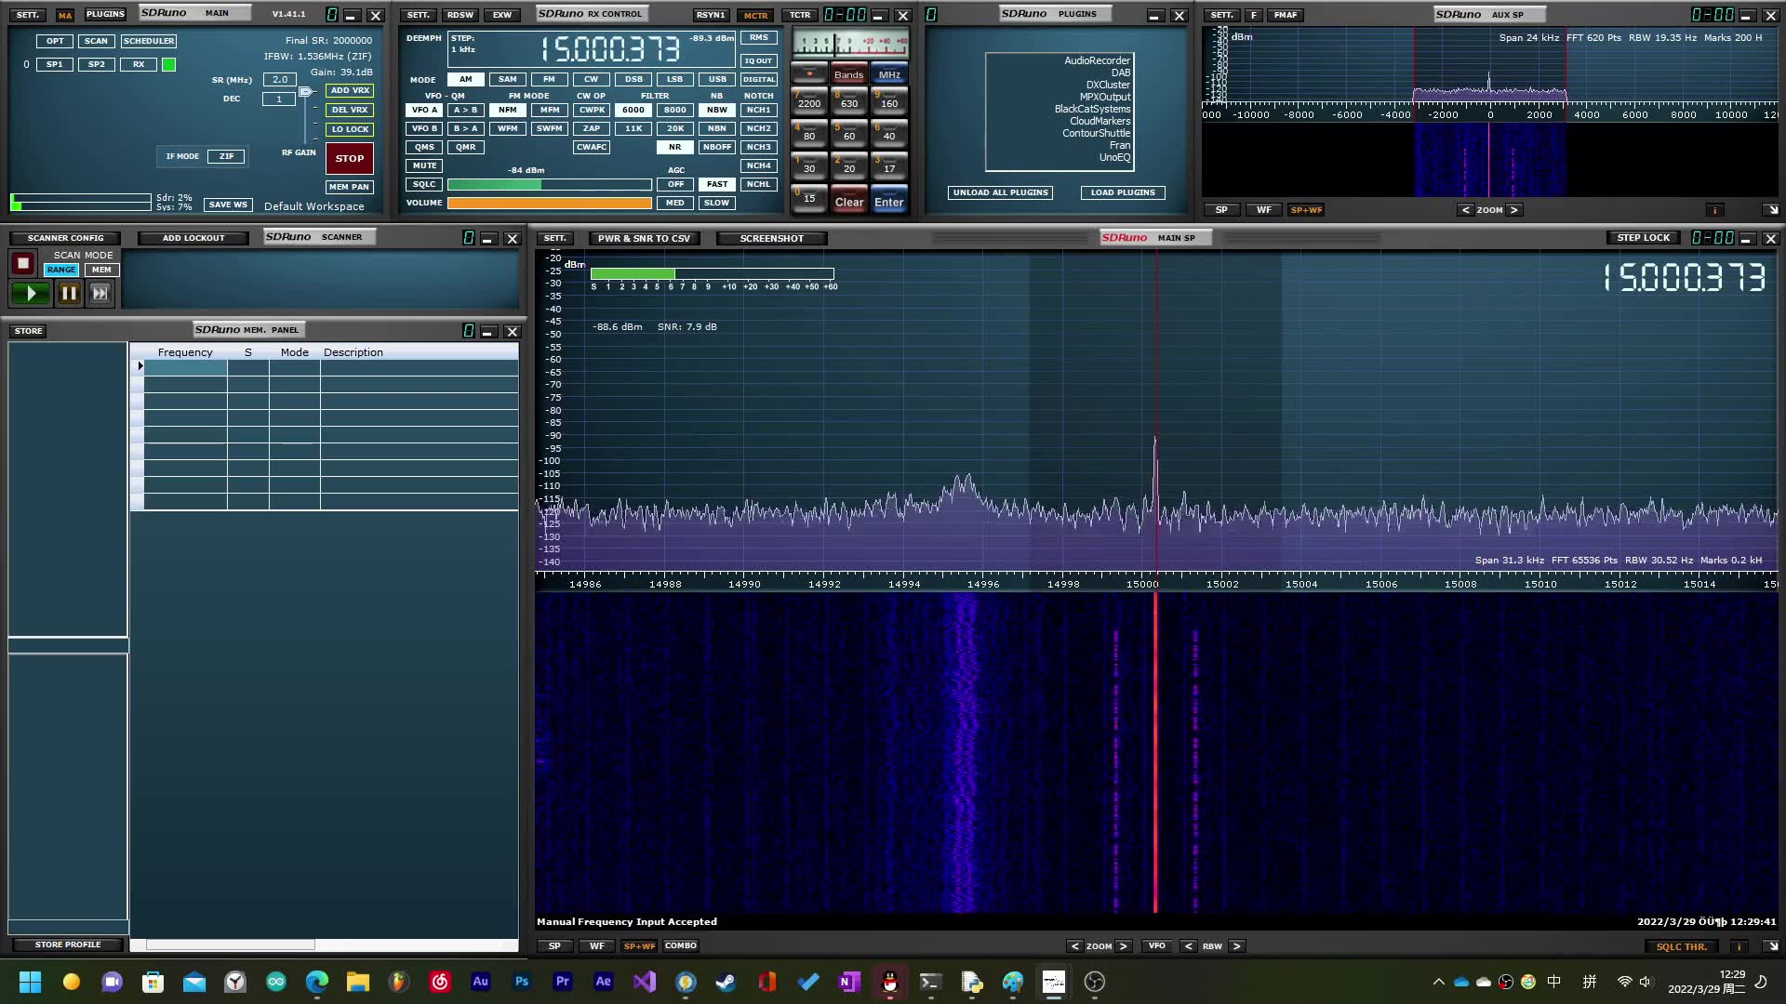This screenshot has width=1786, height=1004.
Task: Open Steam from taskbar
Action: [726, 982]
